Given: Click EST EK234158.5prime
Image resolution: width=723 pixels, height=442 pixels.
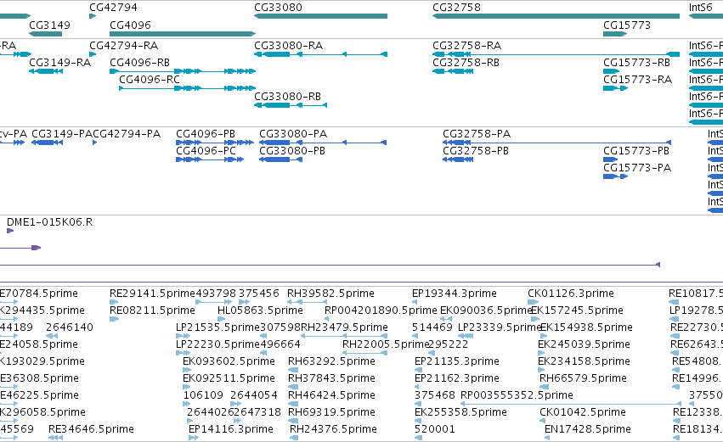Looking at the screenshot, I should [585, 361].
